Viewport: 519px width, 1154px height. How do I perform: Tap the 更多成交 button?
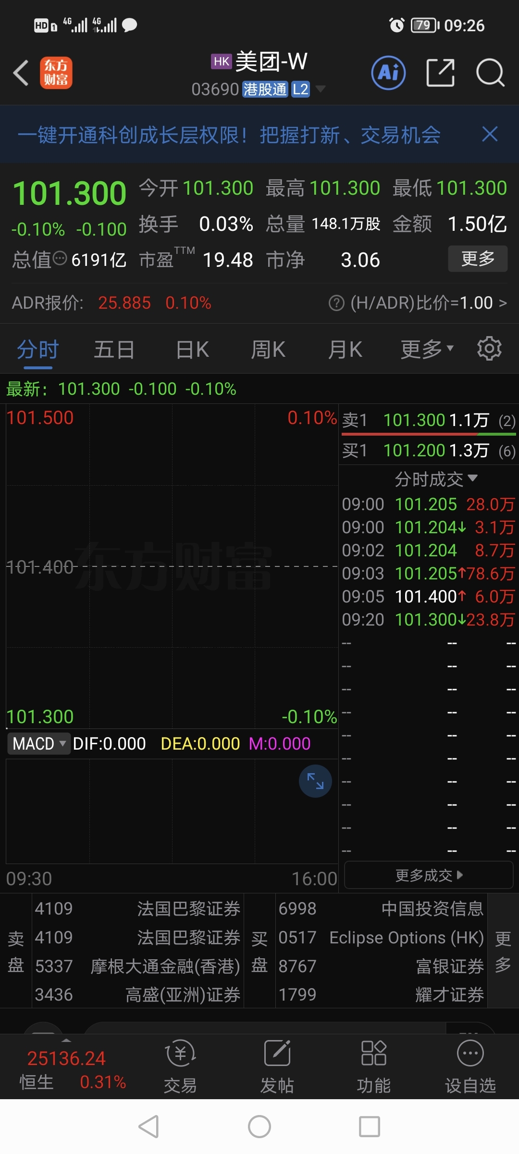click(x=429, y=875)
